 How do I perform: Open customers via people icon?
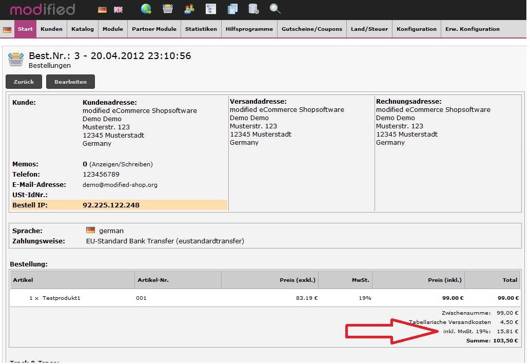[x=189, y=9]
